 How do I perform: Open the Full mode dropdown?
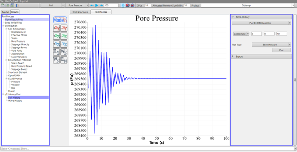[x=53, y=5]
